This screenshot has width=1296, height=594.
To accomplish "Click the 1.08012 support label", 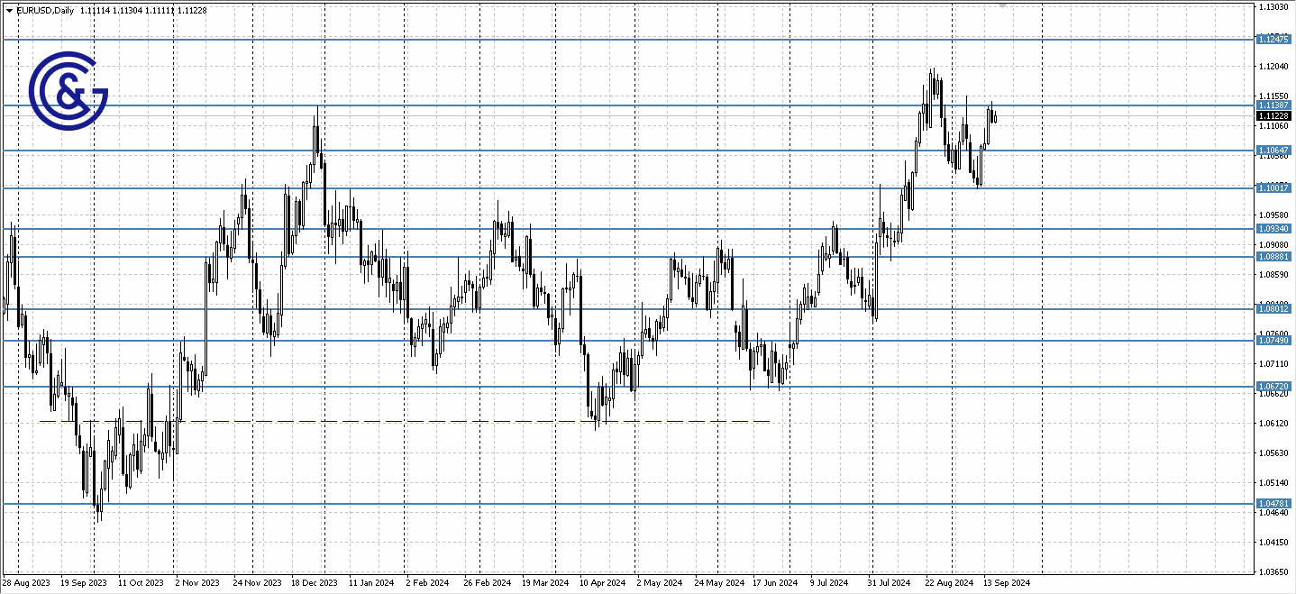I will click(1274, 310).
